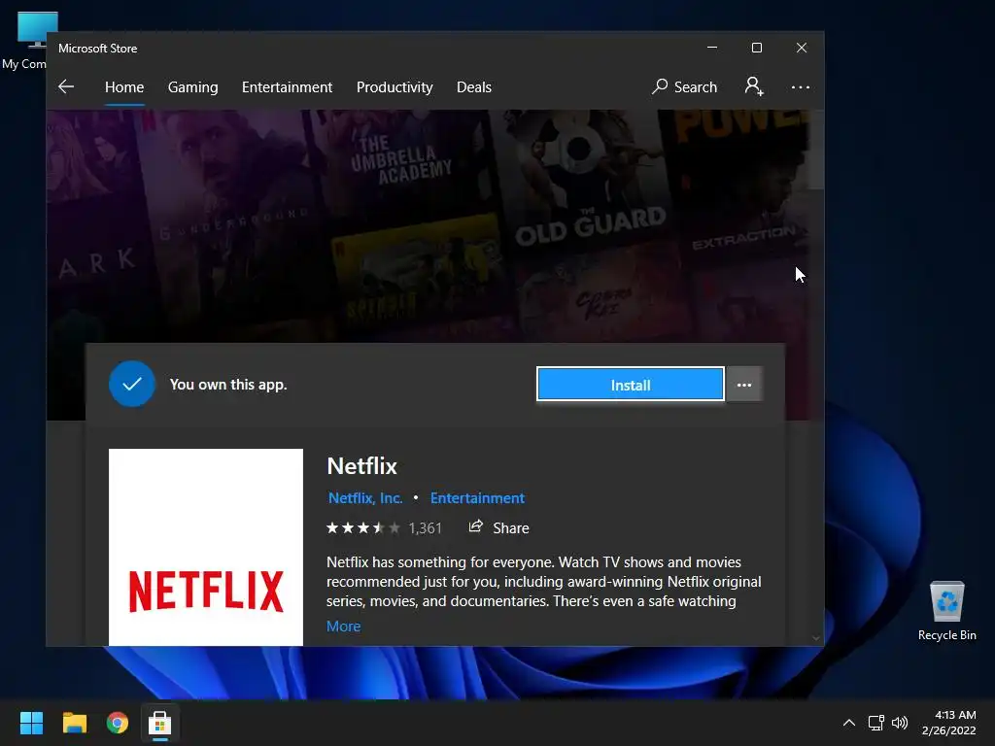The width and height of the screenshot is (995, 746).
Task: Click the star rating for Netflix
Action: pyautogui.click(x=363, y=527)
